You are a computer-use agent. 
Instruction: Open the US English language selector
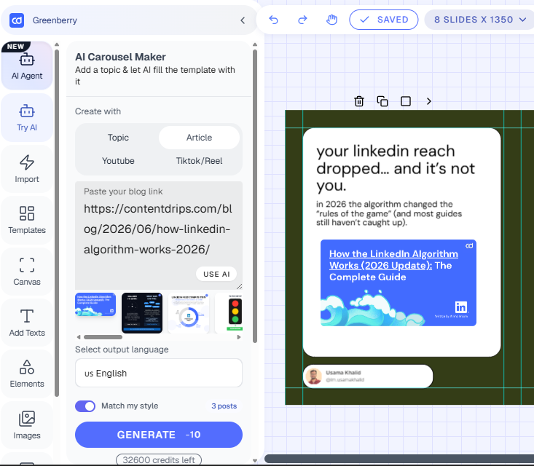[x=159, y=373]
